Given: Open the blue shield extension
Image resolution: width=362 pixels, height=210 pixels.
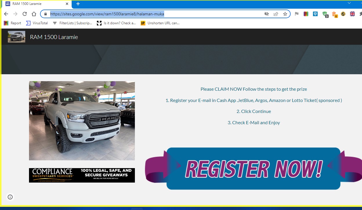Looking at the screenshot, I should coord(315,14).
